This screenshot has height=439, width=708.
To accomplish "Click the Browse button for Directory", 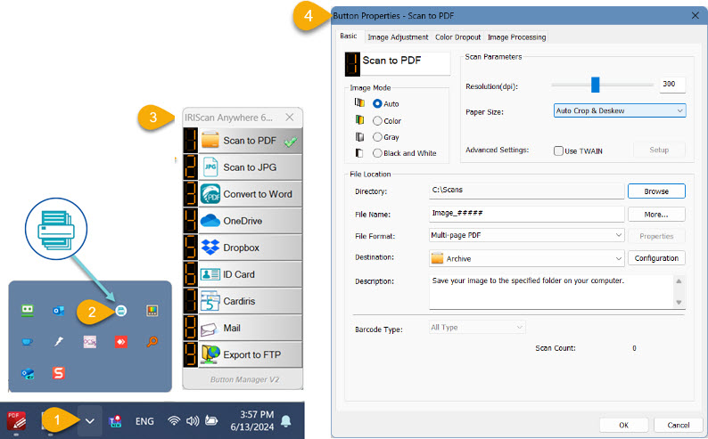I will [655, 191].
